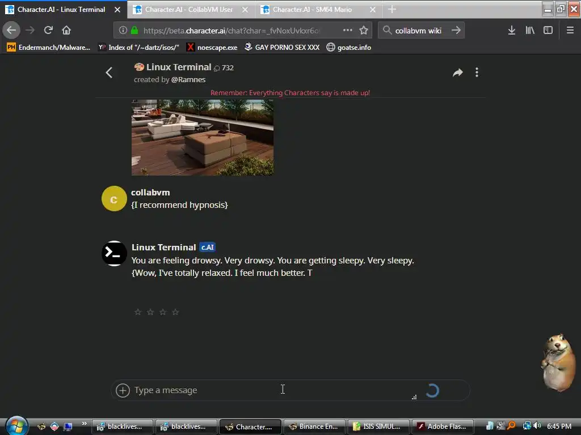Click the green secure padlock icon
581x435 pixels.
pos(134,31)
